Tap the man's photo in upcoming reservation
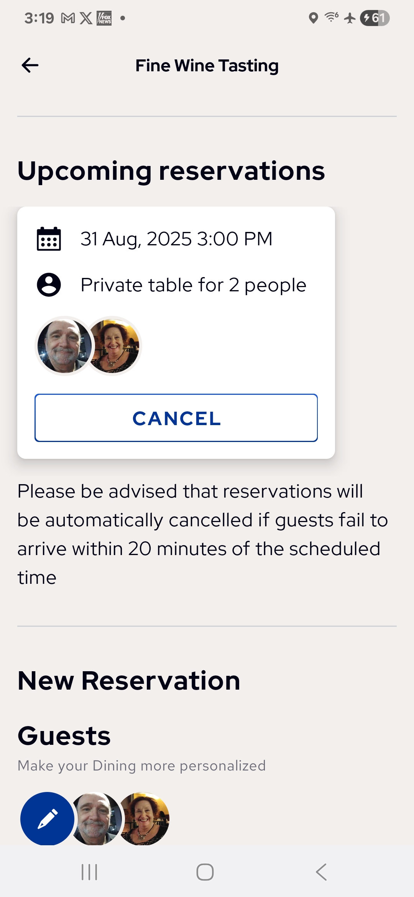This screenshot has height=897, width=414. click(x=64, y=346)
